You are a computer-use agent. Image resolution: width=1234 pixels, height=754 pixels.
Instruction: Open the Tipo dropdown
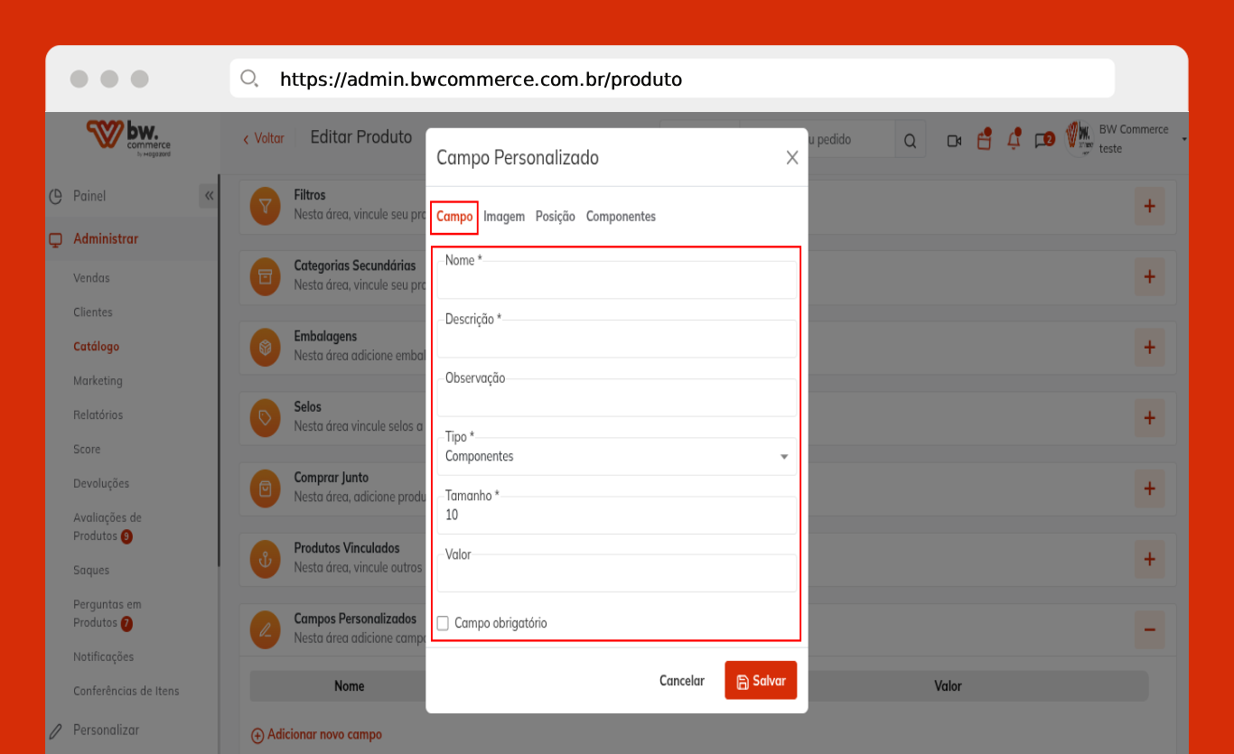coord(617,456)
